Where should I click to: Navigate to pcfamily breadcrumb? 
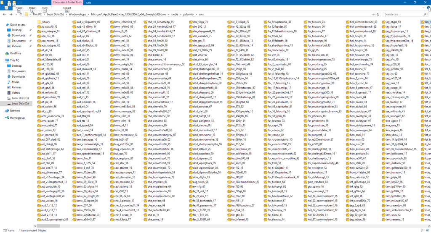(189, 14)
